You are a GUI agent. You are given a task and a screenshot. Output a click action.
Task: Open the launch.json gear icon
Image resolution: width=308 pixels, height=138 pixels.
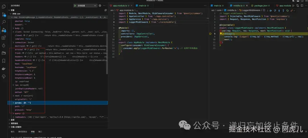click(x=100, y=6)
